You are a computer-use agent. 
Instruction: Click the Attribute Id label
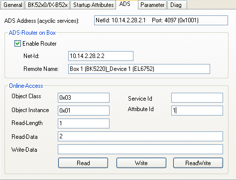click(141, 109)
